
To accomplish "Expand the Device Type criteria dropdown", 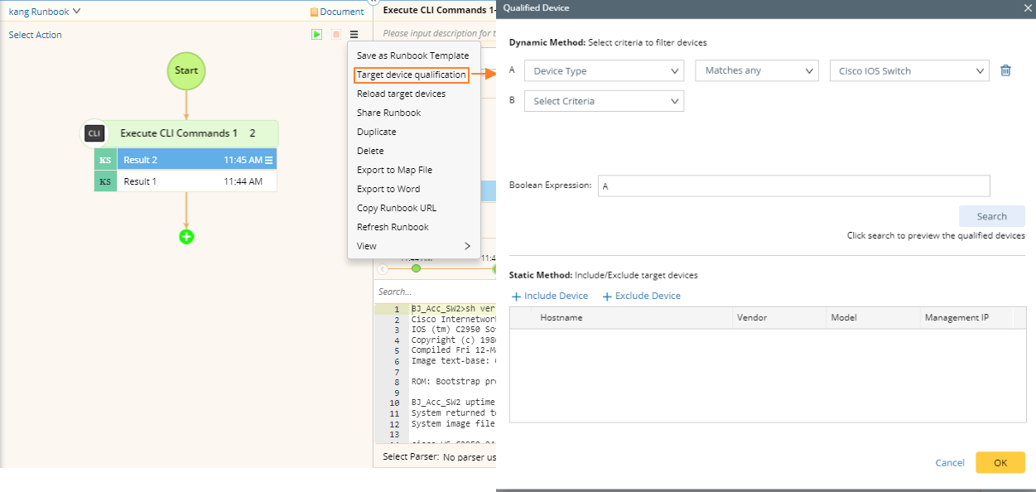I will coord(604,71).
